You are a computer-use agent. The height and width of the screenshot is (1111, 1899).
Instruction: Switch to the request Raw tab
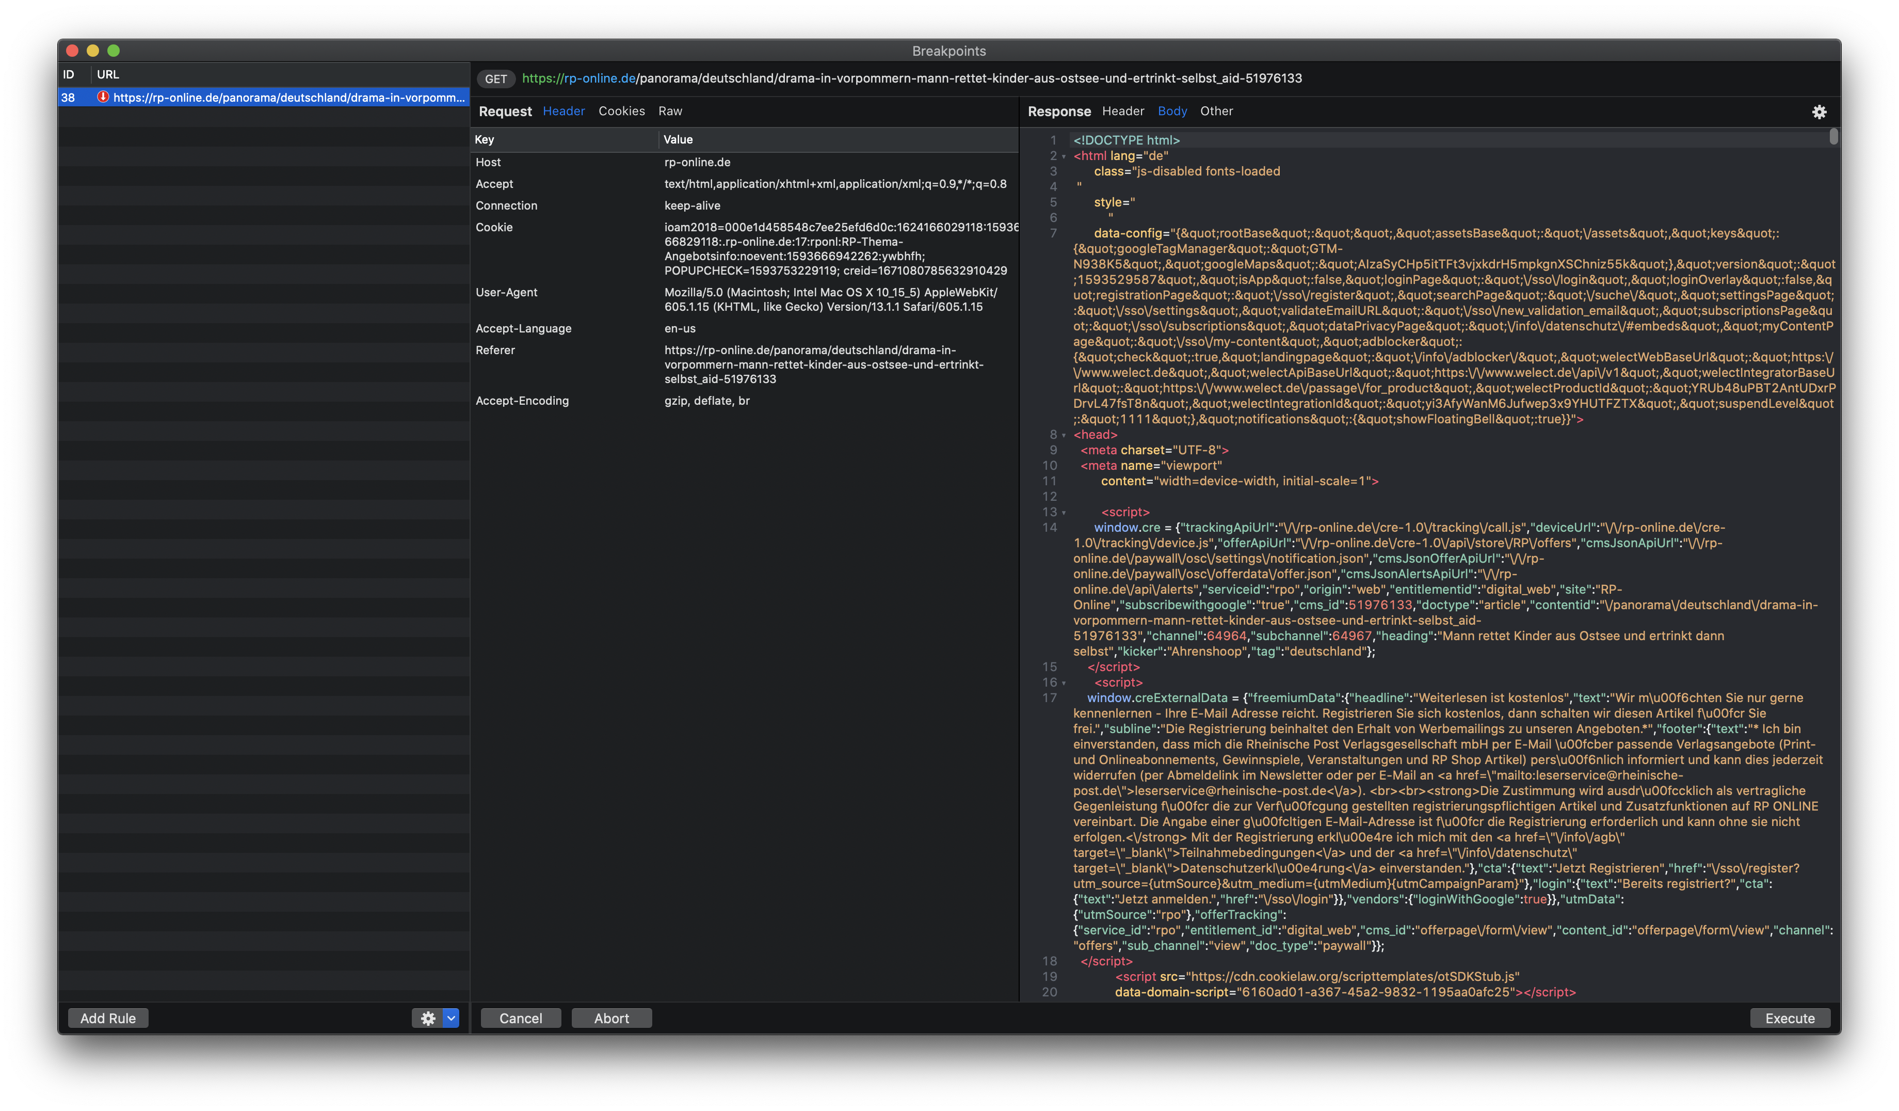coord(670,111)
